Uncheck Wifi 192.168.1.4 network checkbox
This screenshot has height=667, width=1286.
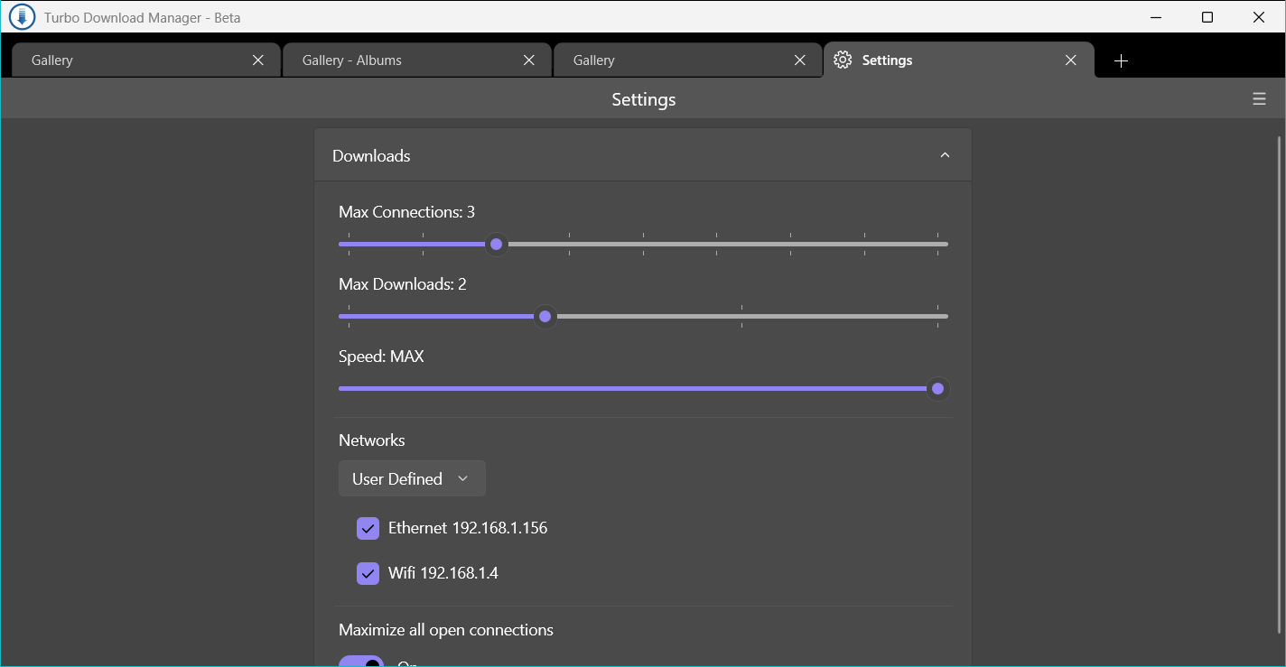368,573
